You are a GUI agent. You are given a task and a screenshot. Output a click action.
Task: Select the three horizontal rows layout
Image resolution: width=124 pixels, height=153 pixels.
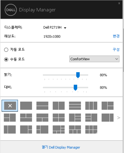click(75, 106)
